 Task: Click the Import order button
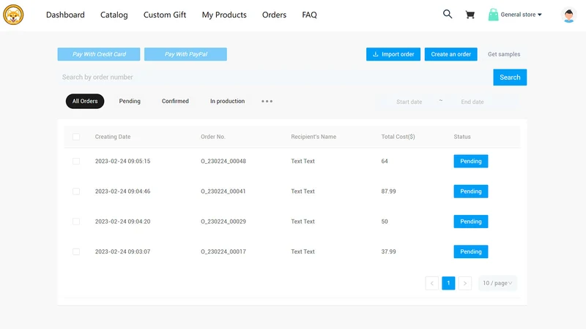click(393, 54)
